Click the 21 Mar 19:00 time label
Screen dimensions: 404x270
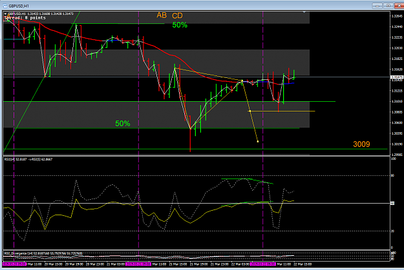(198, 264)
